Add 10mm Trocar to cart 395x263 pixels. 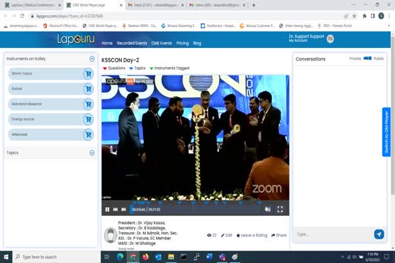click(x=88, y=74)
